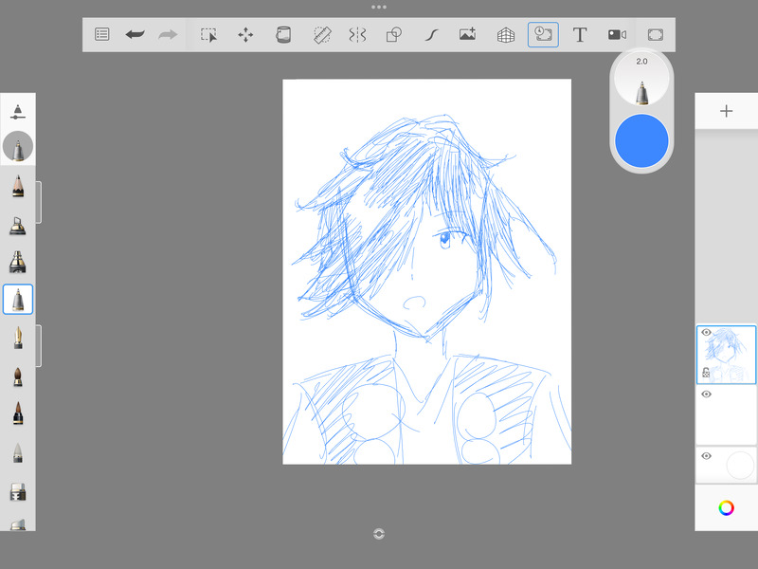Open the color wheel editor
The width and height of the screenshot is (758, 569).
point(726,508)
